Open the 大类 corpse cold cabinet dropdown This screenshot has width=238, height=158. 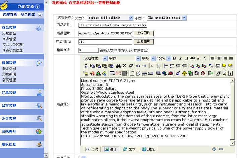coord(130,18)
